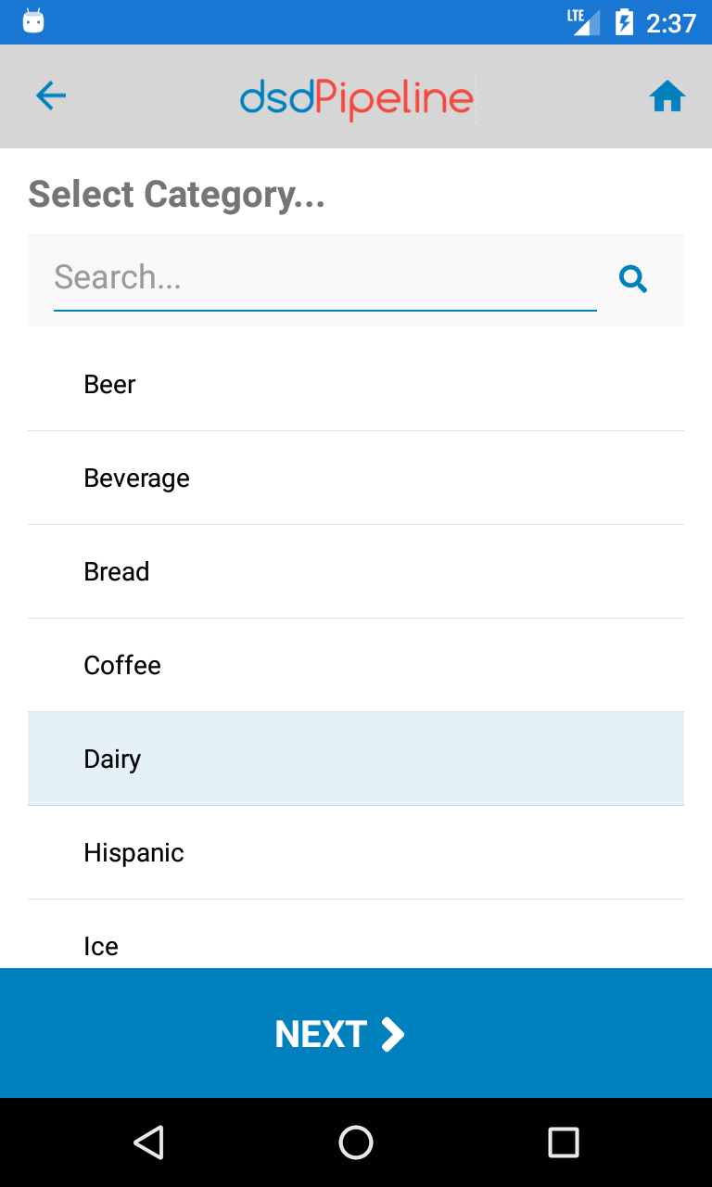
Task: Tap the battery icon in status bar
Action: [625, 21]
